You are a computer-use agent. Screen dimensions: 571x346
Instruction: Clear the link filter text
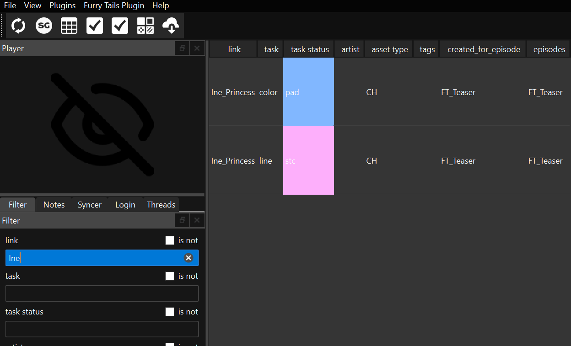(x=189, y=258)
